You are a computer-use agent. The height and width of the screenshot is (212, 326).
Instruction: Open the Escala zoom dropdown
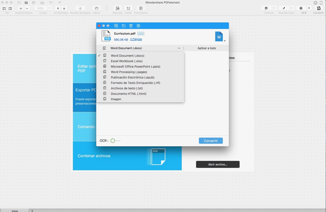point(49,8)
